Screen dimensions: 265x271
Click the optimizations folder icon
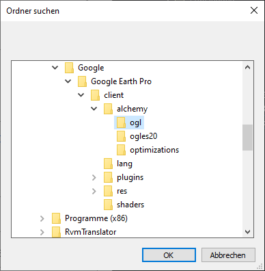tap(121, 150)
